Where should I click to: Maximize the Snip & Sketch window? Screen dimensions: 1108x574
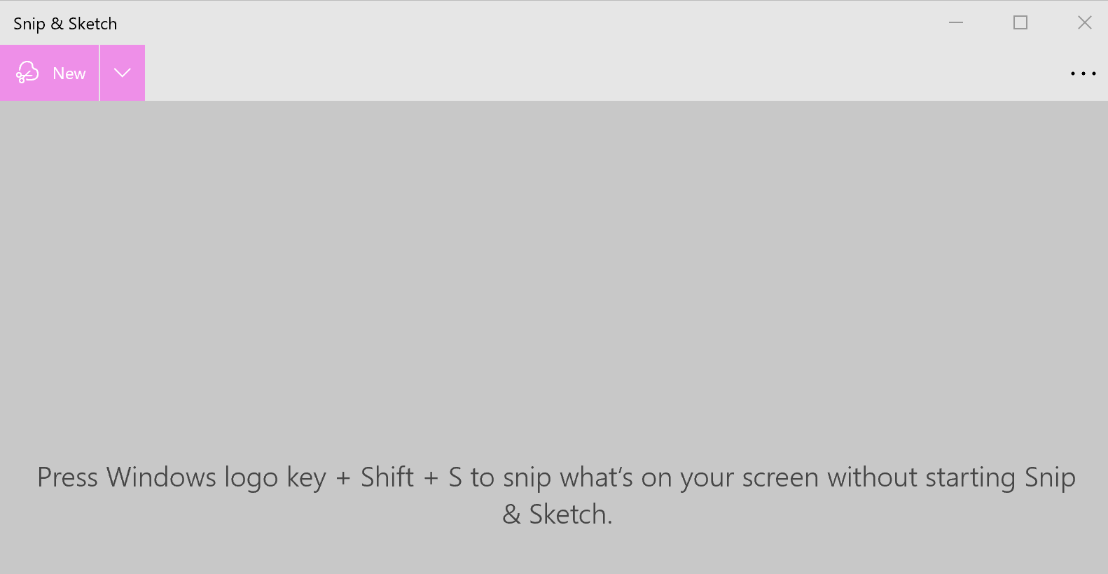[1020, 22]
